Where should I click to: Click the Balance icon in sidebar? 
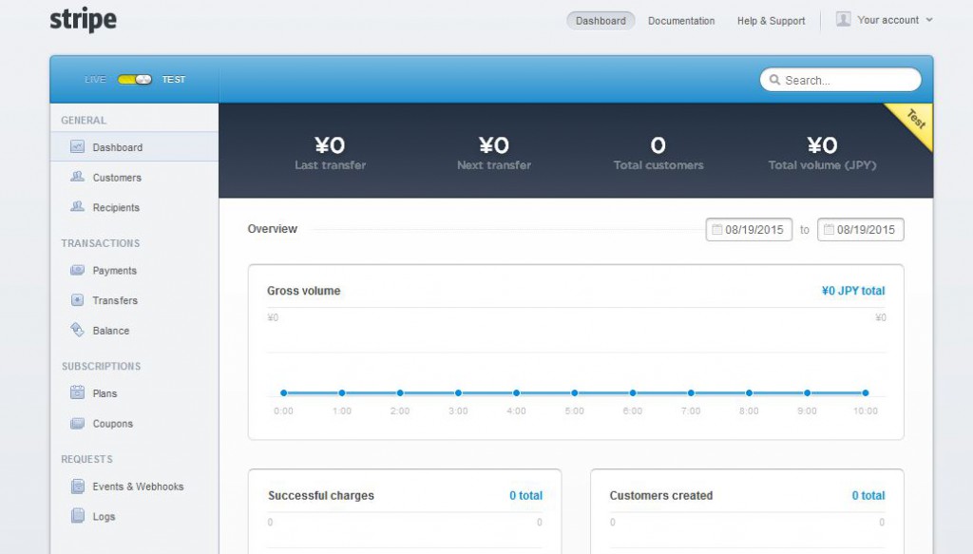[78, 330]
